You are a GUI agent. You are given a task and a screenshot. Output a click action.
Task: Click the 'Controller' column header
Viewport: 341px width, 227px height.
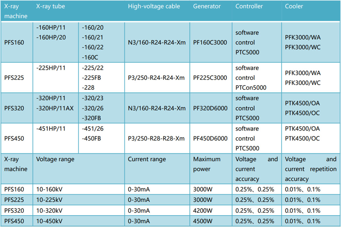[249, 6]
